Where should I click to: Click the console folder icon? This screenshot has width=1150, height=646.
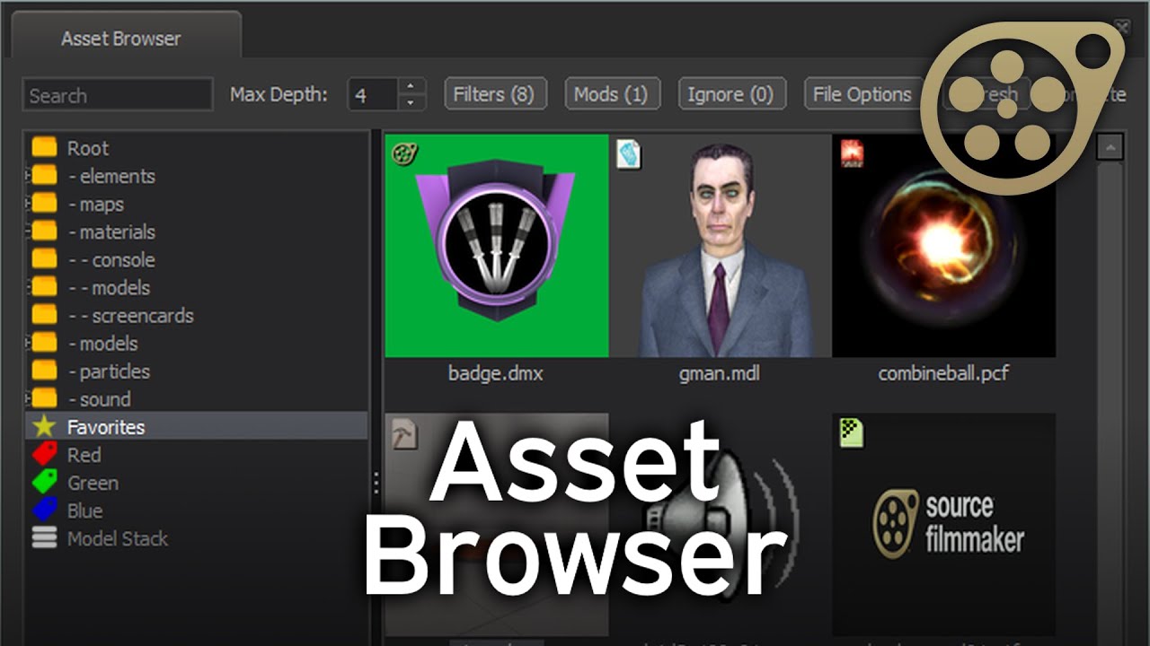point(44,260)
